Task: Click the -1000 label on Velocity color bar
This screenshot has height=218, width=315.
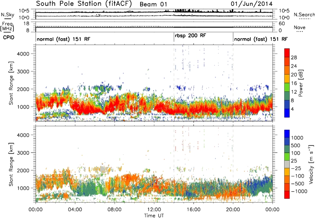Action: 299,191
